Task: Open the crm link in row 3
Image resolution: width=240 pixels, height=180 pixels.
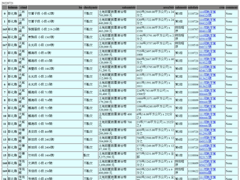Action: click(x=208, y=61)
